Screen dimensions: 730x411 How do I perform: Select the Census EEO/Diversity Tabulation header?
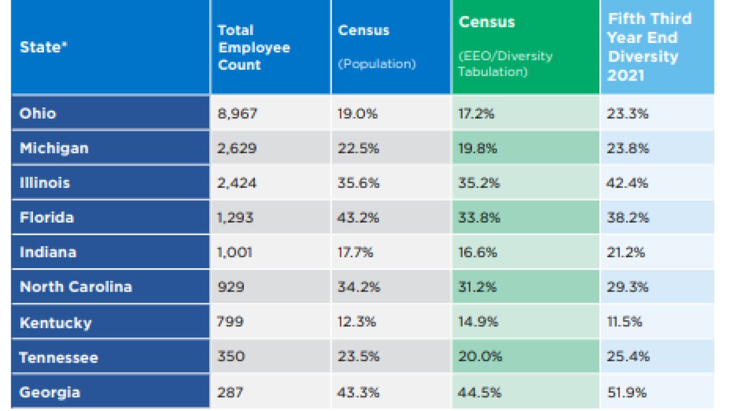click(526, 47)
